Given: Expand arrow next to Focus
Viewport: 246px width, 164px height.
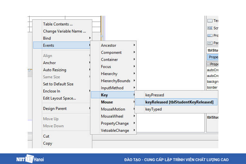Looking at the screenshot, I should tap(134, 66).
